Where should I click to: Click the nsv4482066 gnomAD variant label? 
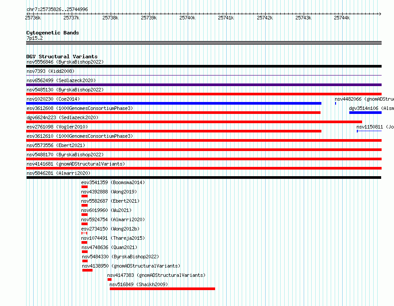364,99
